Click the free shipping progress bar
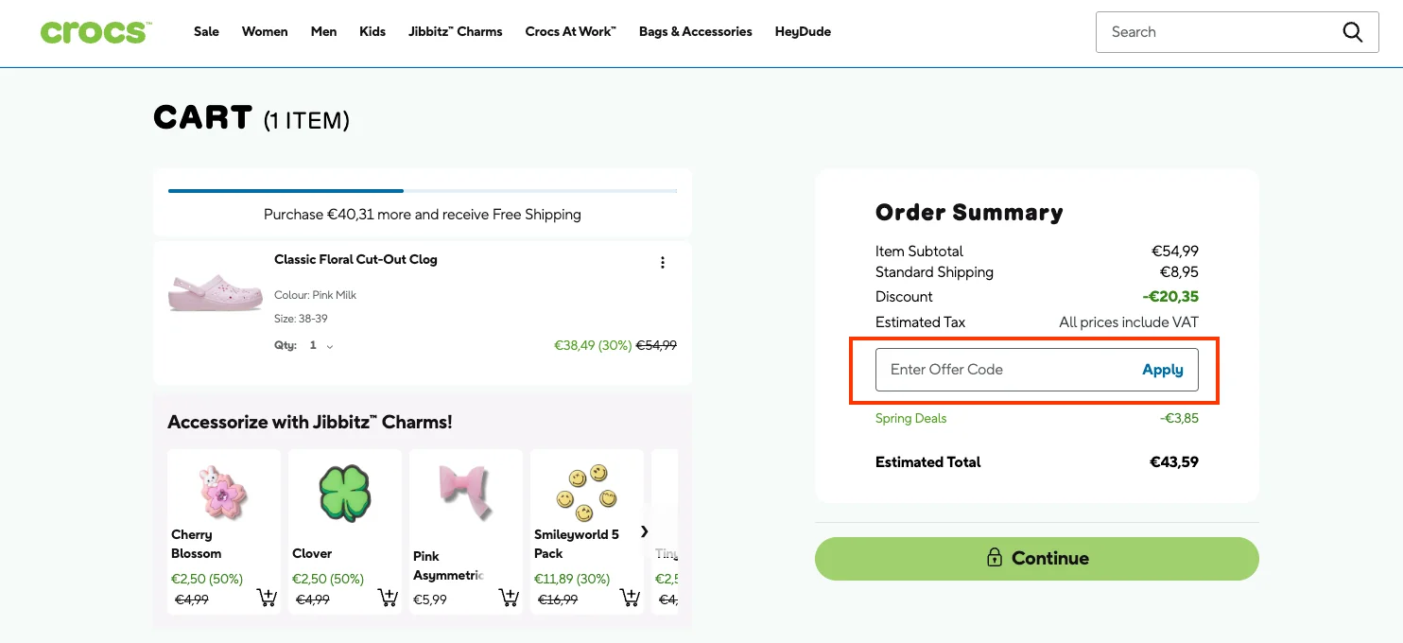 [x=423, y=191]
